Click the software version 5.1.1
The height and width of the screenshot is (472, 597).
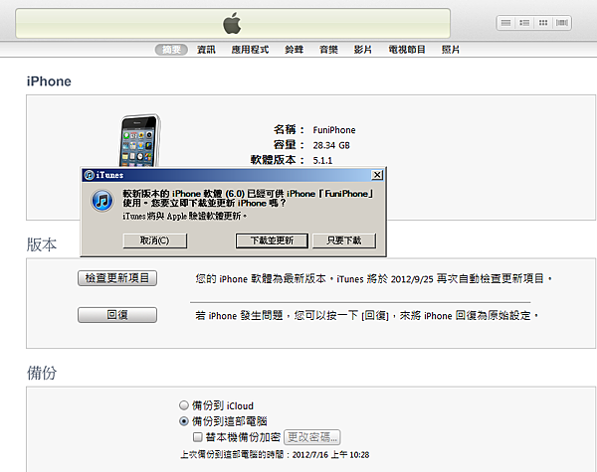pyautogui.click(x=322, y=161)
